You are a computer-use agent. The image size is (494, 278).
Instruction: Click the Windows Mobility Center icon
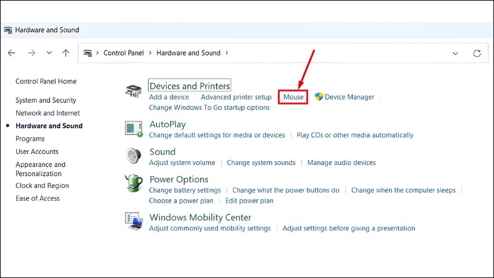134,222
